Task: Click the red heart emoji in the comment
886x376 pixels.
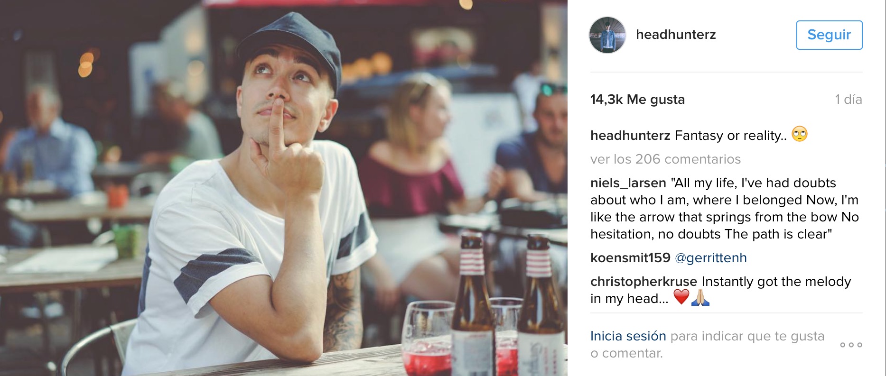Action: tap(681, 297)
